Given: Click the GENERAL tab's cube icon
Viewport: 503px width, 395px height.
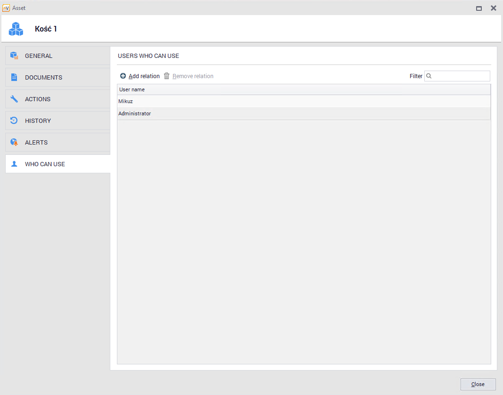Looking at the screenshot, I should point(14,56).
